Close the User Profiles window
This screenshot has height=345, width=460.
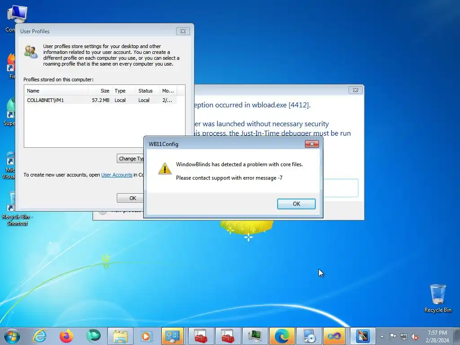pyautogui.click(x=183, y=31)
